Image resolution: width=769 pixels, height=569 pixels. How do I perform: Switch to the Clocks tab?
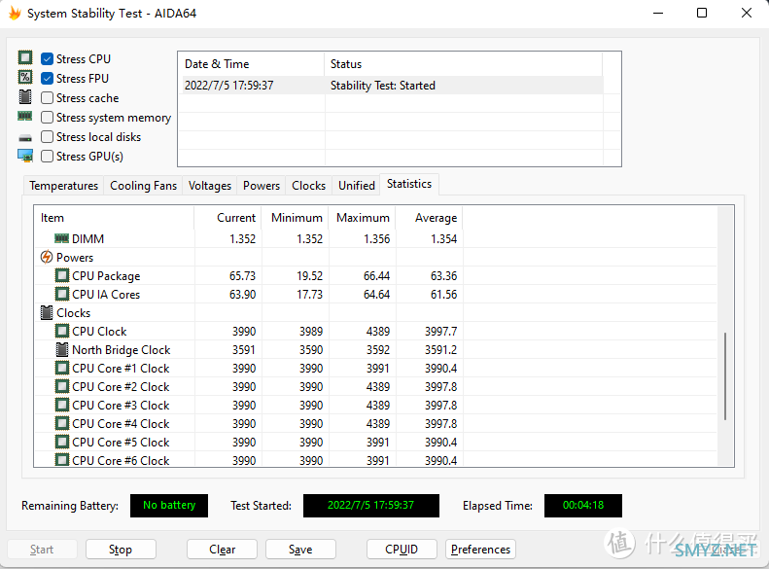308,186
